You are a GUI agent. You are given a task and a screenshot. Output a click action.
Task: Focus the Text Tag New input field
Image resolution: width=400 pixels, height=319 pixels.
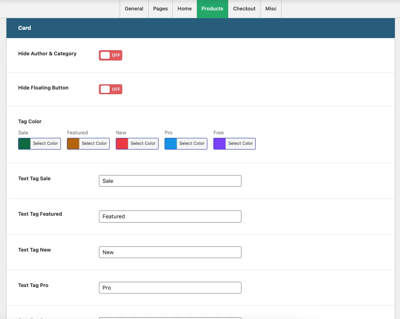[x=170, y=252]
